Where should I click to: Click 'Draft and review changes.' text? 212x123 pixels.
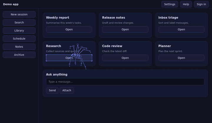(118, 23)
